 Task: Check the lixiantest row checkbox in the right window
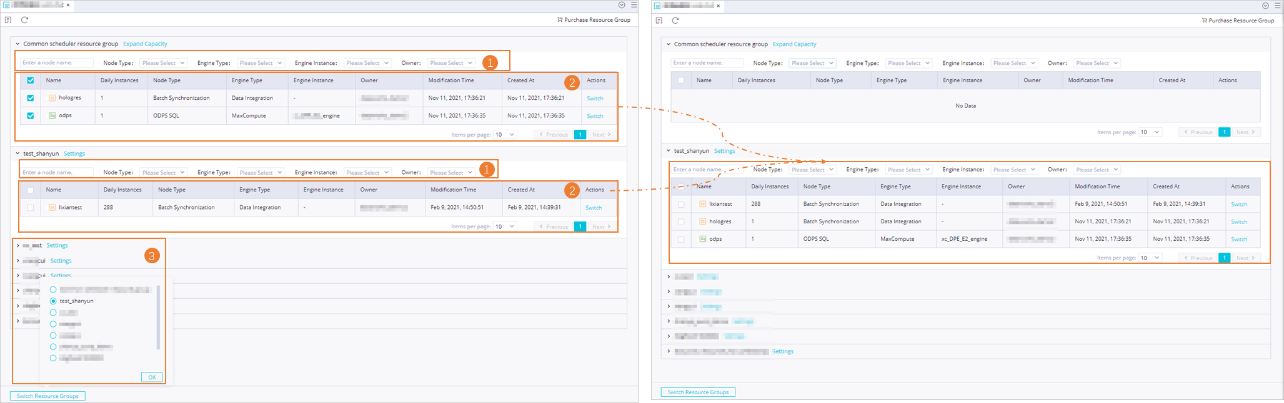[681, 204]
